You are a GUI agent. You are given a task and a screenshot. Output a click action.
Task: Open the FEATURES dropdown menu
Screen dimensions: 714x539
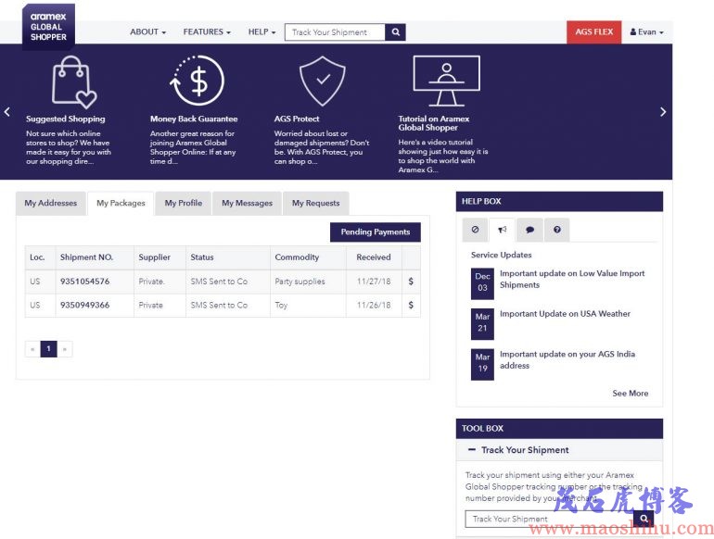[207, 31]
